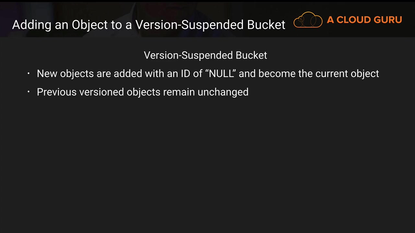Viewport: 415px width, 233px height.
Task: Click the cloud logo icon
Action: (x=308, y=20)
